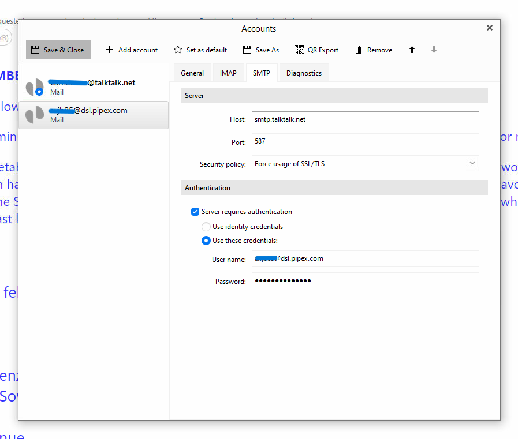Click the Save As floppy disk icon
Screen dimensions: 518x439
[247, 50]
